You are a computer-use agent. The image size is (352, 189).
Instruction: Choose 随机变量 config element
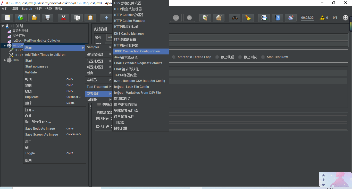pyautogui.click(x=141, y=128)
